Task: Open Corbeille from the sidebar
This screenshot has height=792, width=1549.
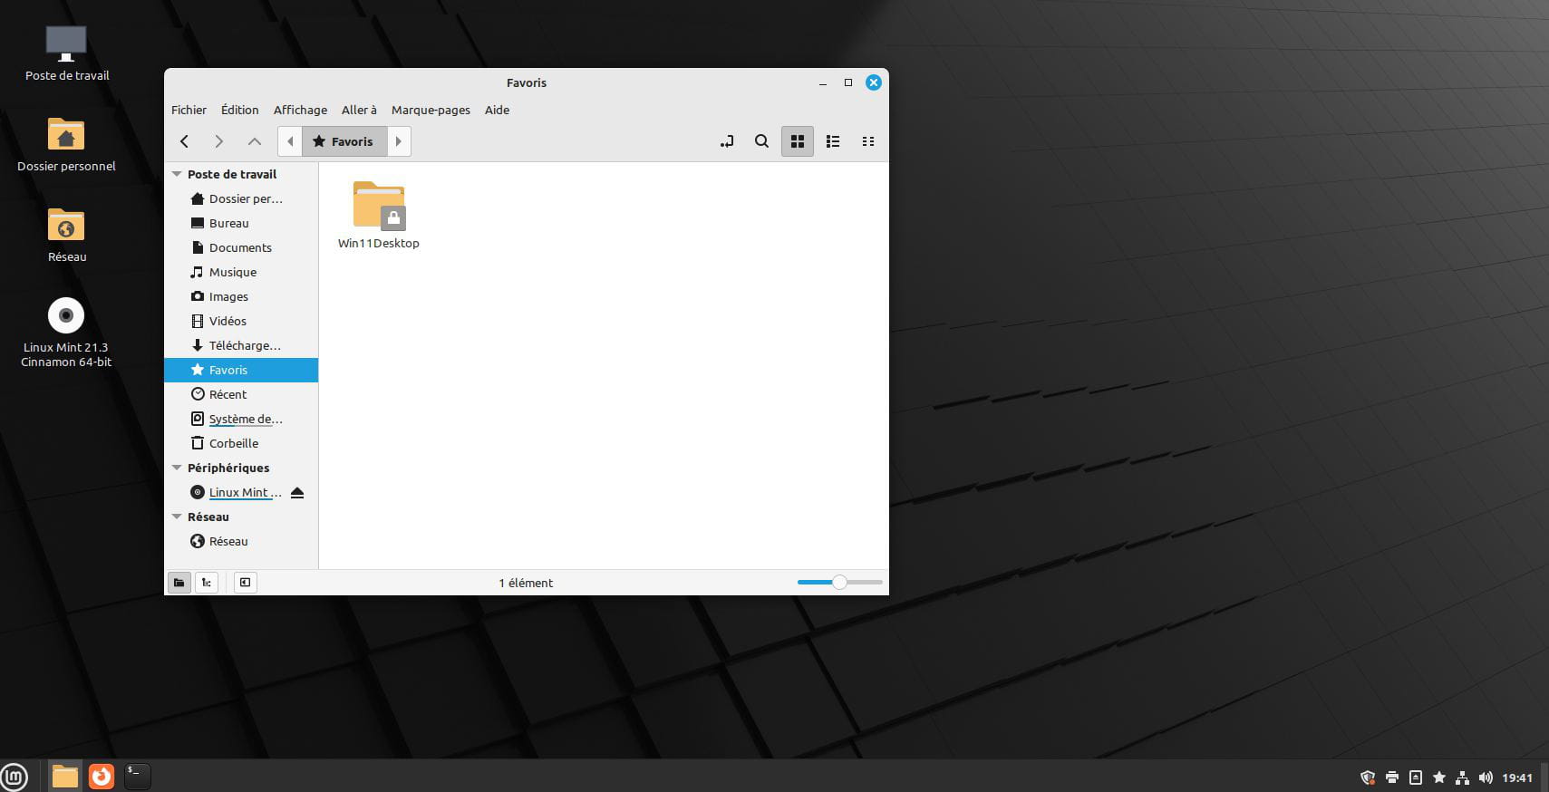Action: 241,443
